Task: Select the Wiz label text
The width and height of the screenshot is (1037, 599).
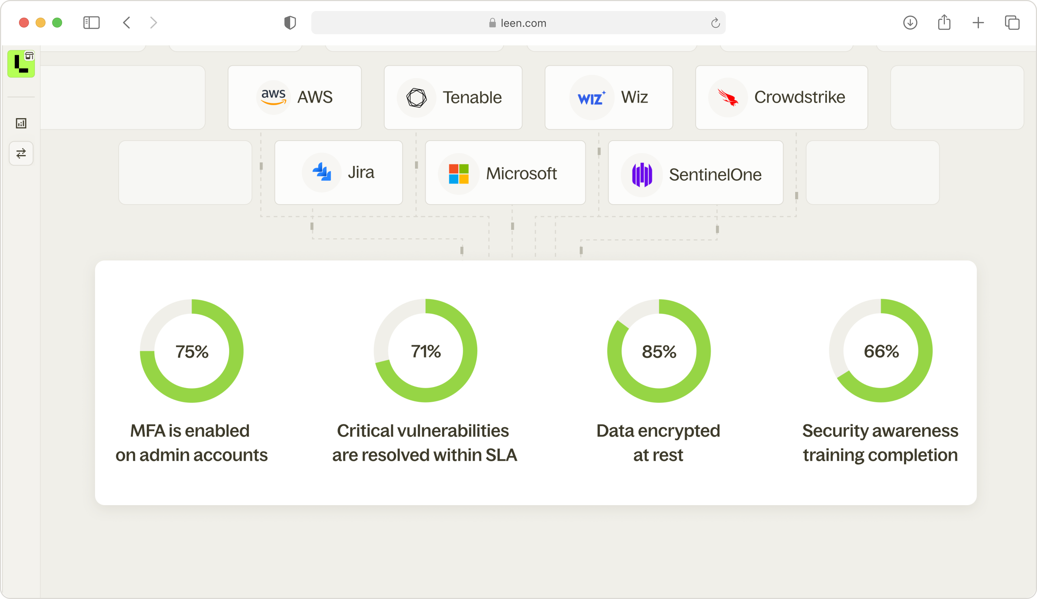Action: [635, 97]
